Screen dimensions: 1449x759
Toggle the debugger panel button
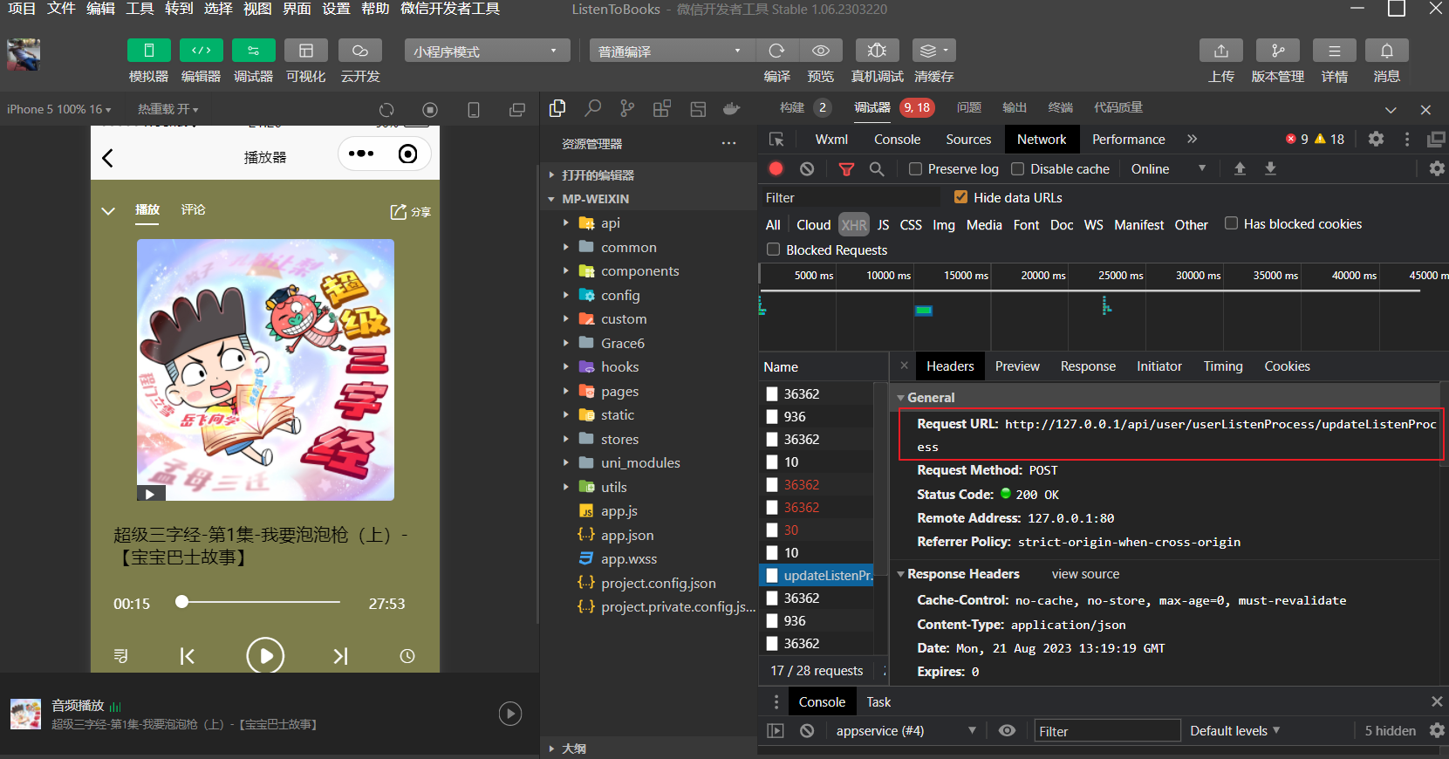click(x=253, y=51)
